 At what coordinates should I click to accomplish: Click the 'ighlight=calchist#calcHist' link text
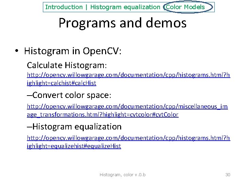click(x=62, y=83)
